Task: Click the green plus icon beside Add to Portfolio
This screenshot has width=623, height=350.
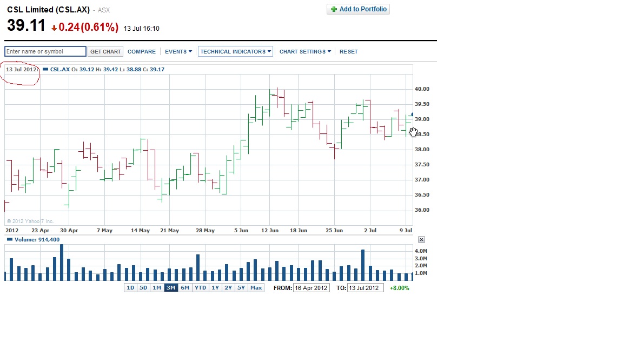Action: point(334,9)
